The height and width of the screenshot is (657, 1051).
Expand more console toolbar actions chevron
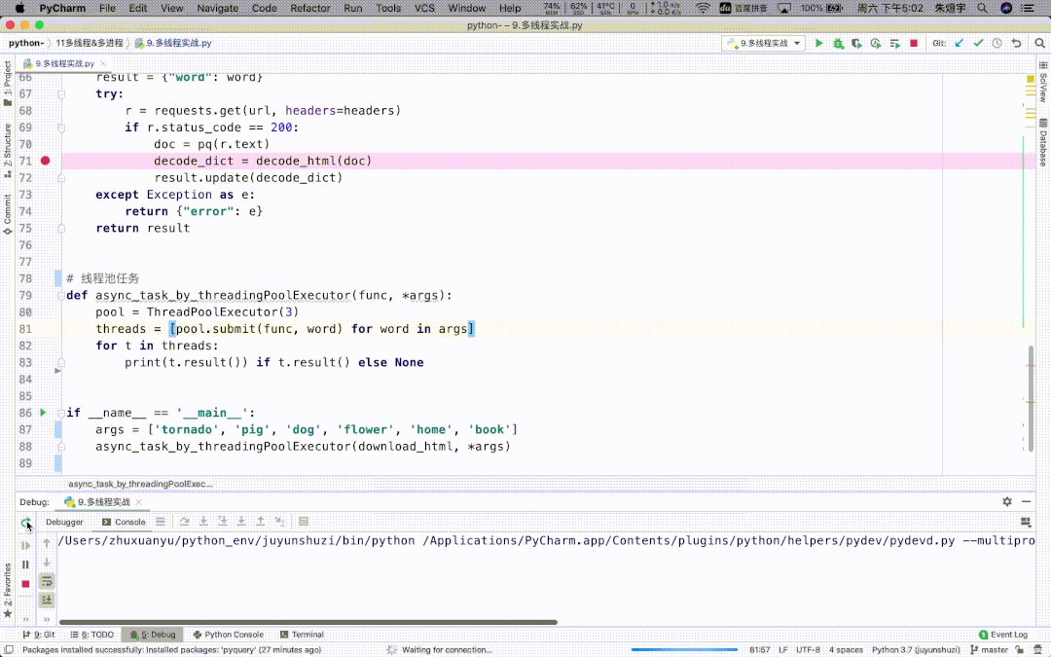pyautogui.click(x=47, y=619)
